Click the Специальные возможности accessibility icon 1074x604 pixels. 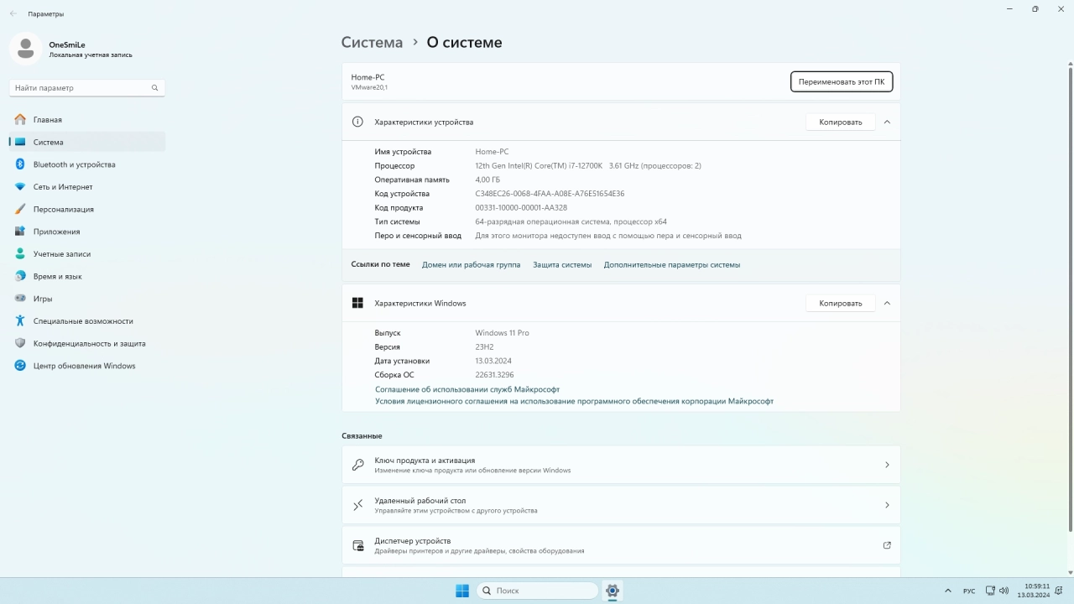pos(20,320)
